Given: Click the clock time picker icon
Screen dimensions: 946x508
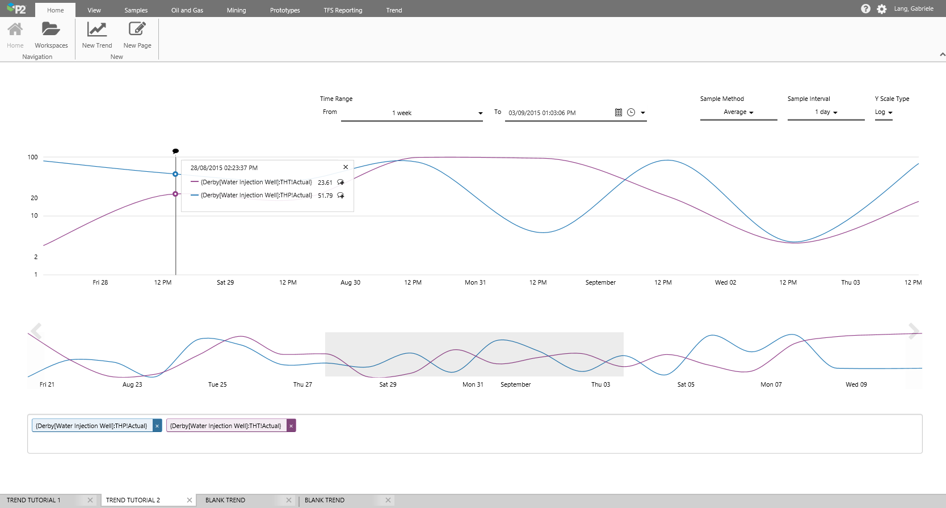Looking at the screenshot, I should pos(631,113).
